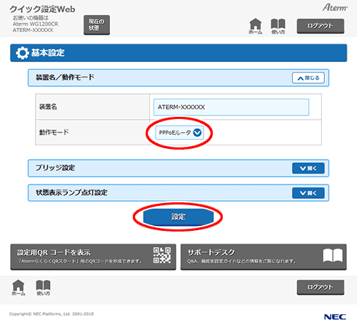Click the クイック設定Web title

(x=42, y=9)
